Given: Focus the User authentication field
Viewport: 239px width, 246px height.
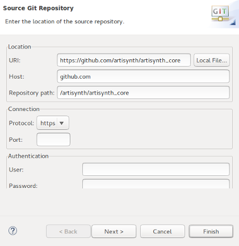Looking at the screenshot, I should (x=156, y=169).
